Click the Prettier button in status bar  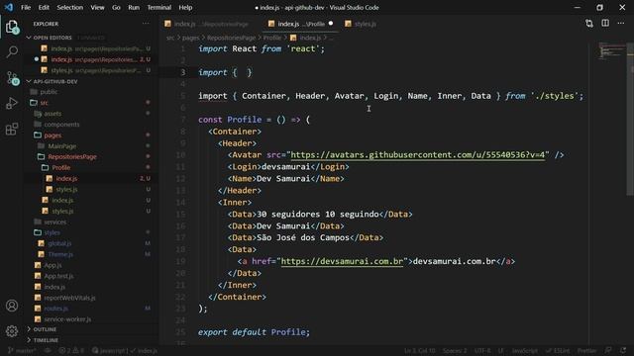coord(587,351)
